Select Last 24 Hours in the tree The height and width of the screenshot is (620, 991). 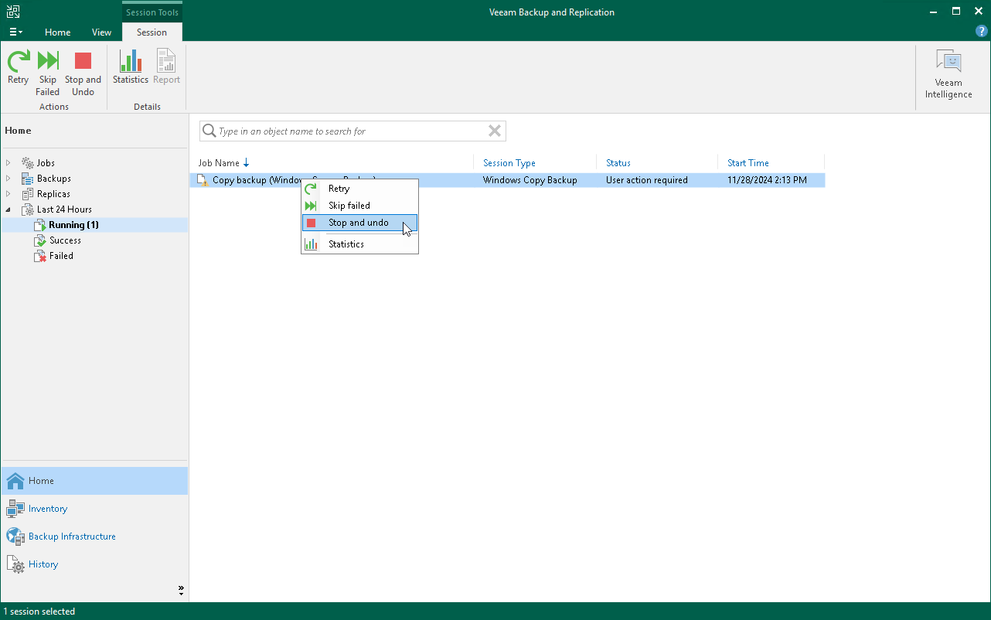[x=64, y=210]
